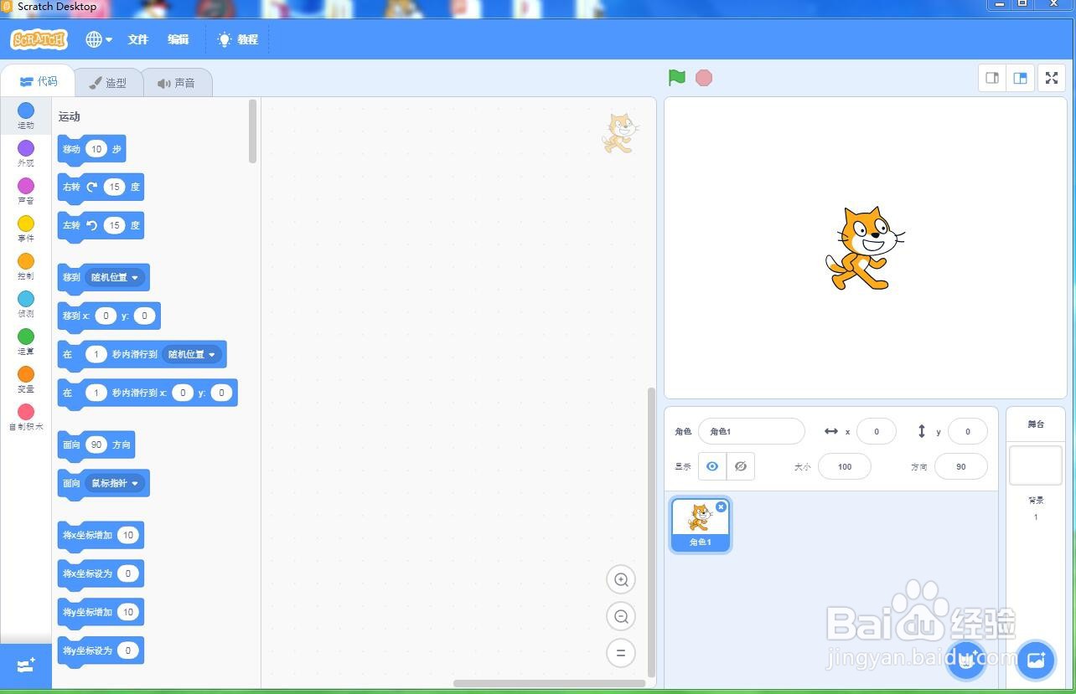Click the 舞台 stage panel label
1076x694 pixels.
coord(1036,424)
